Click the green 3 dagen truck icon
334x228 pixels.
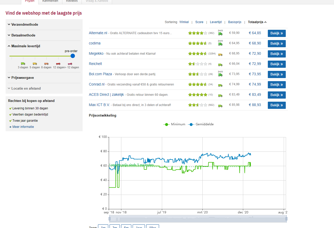tap(23, 64)
